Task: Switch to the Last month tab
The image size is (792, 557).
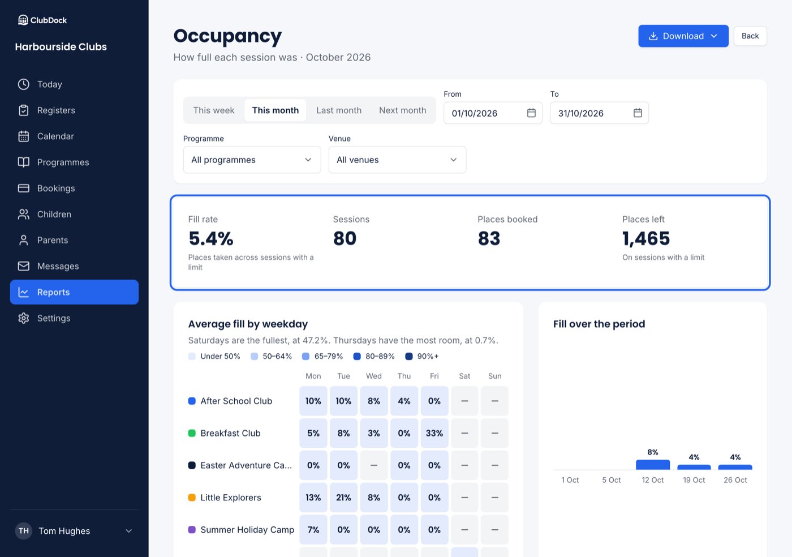Action: pos(339,110)
